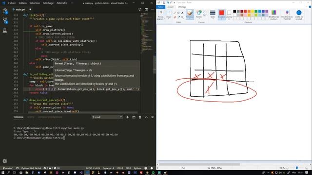Pick the green color swatch in Paint

[256, 11]
